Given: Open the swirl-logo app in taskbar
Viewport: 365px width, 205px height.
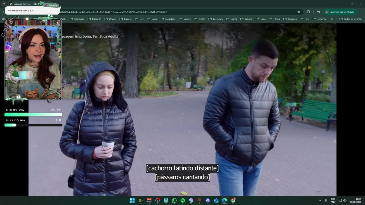Looking at the screenshot, I should point(191,200).
